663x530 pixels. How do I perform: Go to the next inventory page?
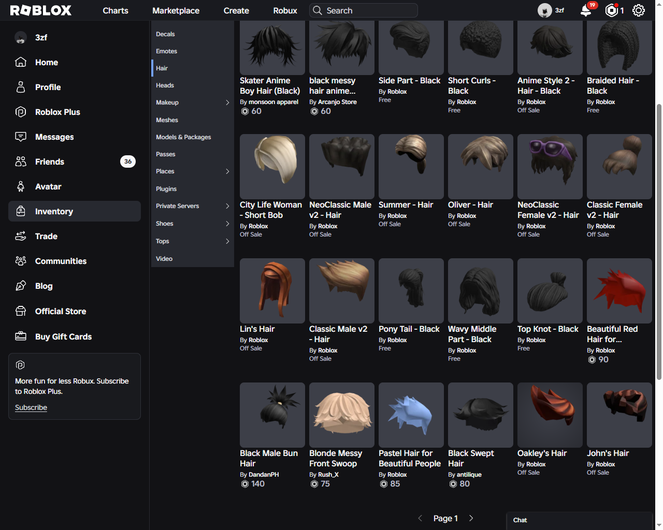[x=471, y=518]
